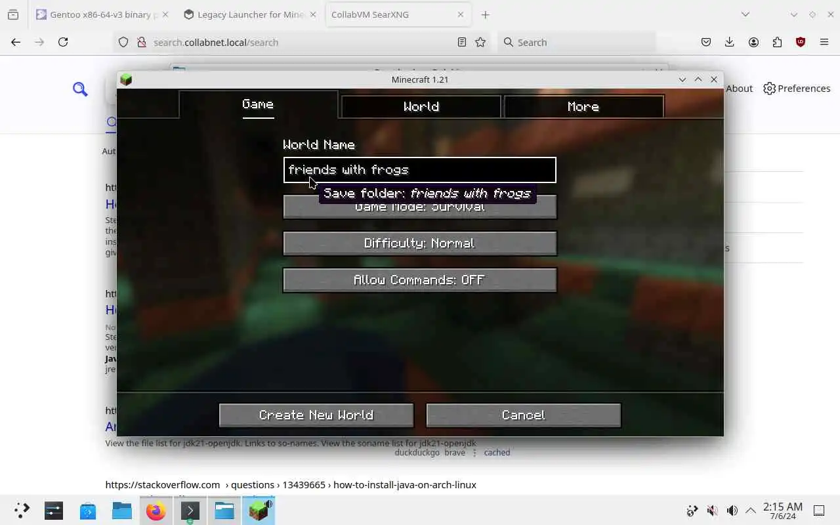
Task: Click the Minecraft grass block title icon
Action: click(x=126, y=79)
